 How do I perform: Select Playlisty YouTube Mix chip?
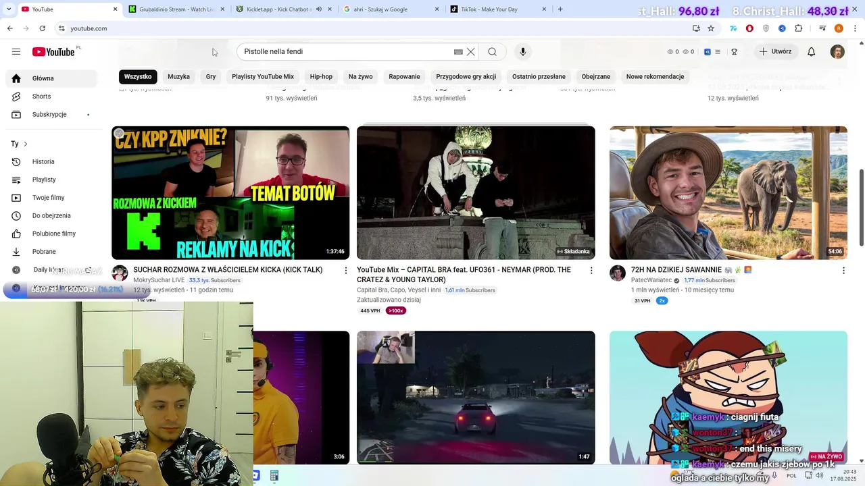(x=263, y=76)
